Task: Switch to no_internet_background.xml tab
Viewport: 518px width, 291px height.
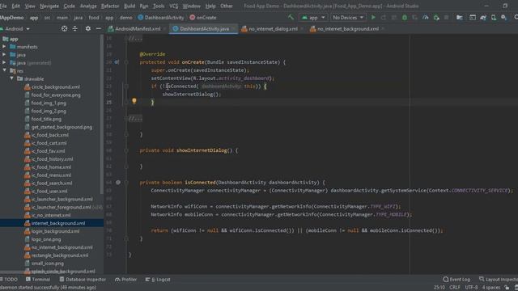Action: [x=348, y=29]
